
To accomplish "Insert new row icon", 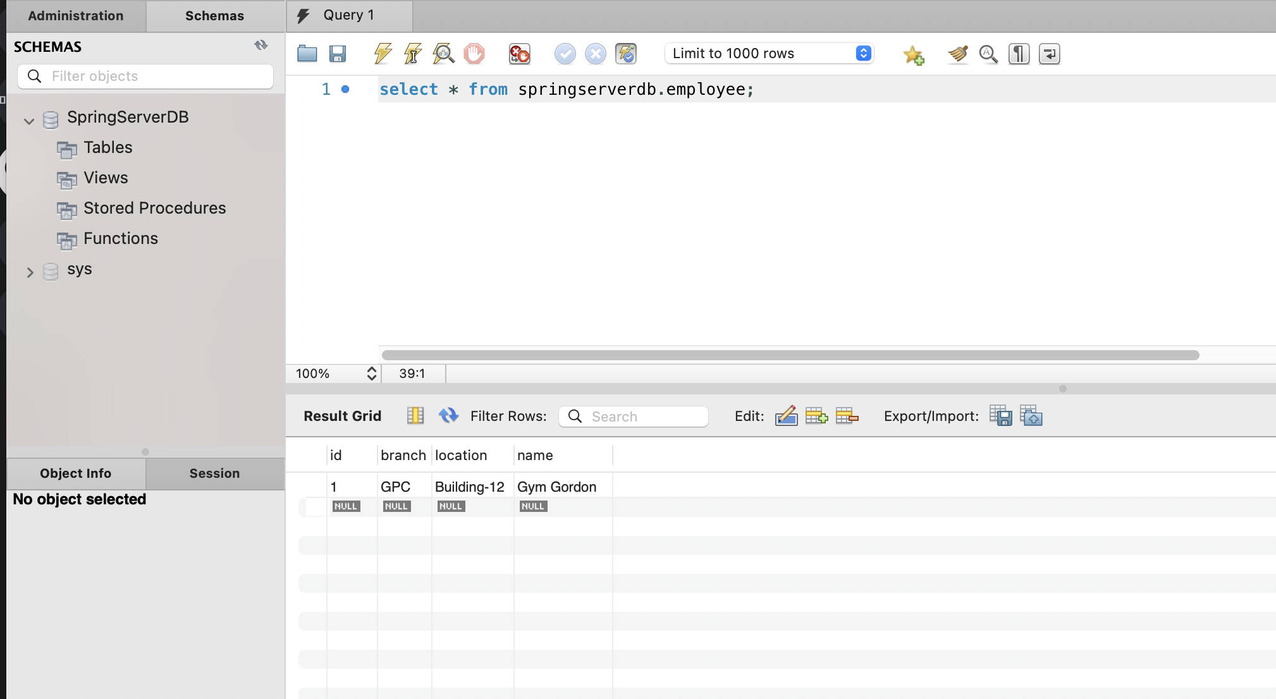I will point(816,416).
